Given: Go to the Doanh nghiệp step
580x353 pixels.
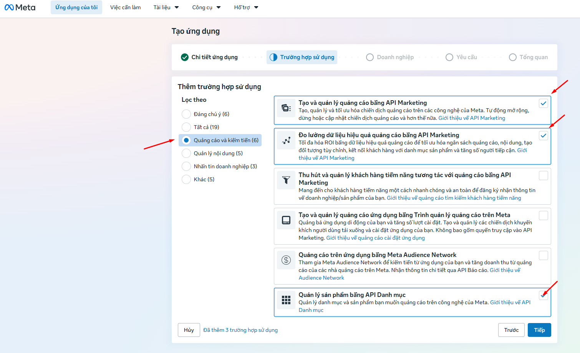Looking at the screenshot, I should point(390,57).
